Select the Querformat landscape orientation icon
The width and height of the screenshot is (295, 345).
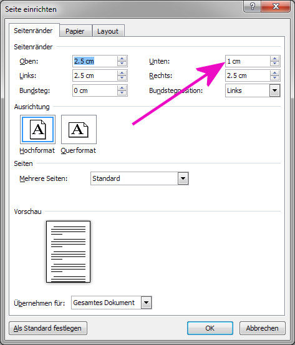click(79, 129)
